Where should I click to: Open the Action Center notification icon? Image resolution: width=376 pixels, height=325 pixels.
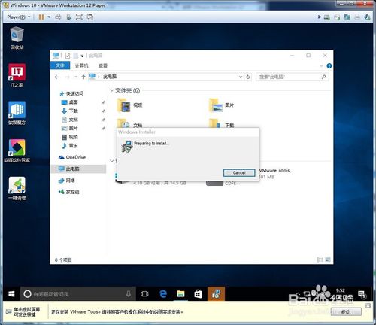click(x=362, y=294)
